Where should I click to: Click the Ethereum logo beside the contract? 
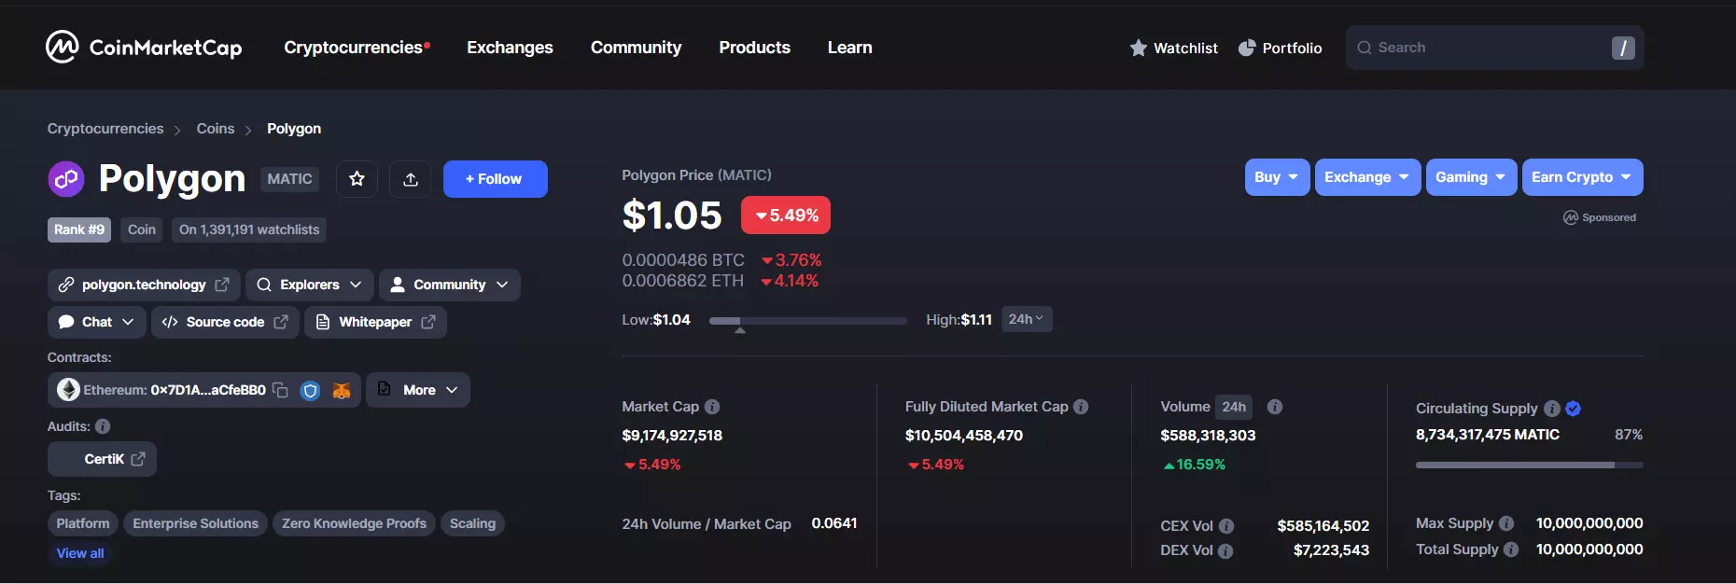[x=68, y=390]
